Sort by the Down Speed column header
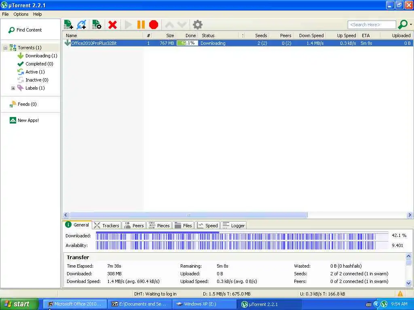Screen dimensions: 414x310 (309, 36)
